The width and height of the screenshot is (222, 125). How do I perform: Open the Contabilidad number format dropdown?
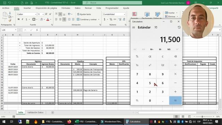pyautogui.click(x=125, y=14)
